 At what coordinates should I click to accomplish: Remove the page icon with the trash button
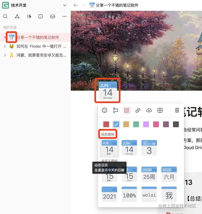177,110
